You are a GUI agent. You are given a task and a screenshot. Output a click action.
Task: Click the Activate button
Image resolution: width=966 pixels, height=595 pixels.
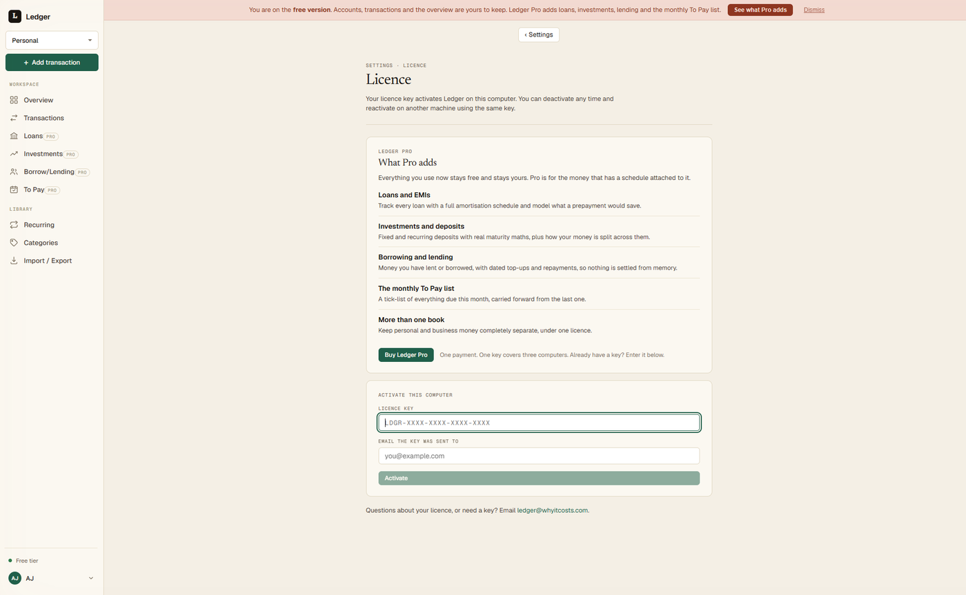[x=539, y=478]
